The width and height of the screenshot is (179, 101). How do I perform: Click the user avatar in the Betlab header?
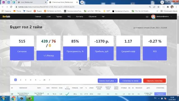tap(153, 17)
